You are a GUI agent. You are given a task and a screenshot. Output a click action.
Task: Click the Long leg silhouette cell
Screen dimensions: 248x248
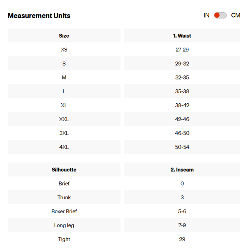pyautogui.click(x=64, y=225)
